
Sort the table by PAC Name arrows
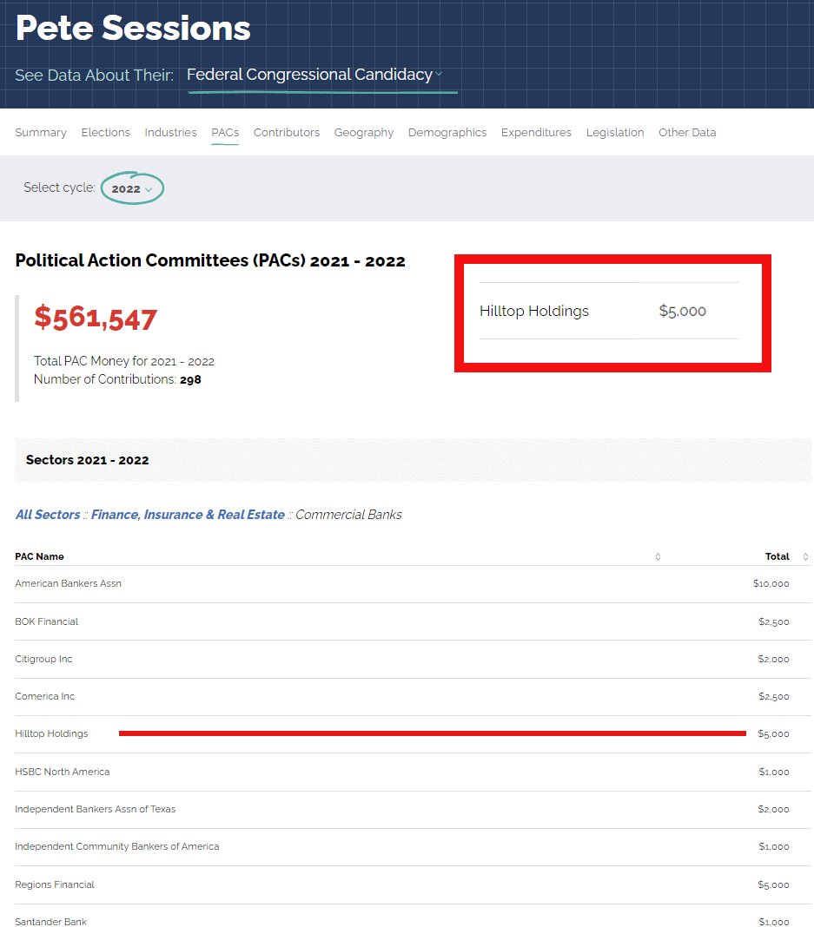tap(658, 556)
